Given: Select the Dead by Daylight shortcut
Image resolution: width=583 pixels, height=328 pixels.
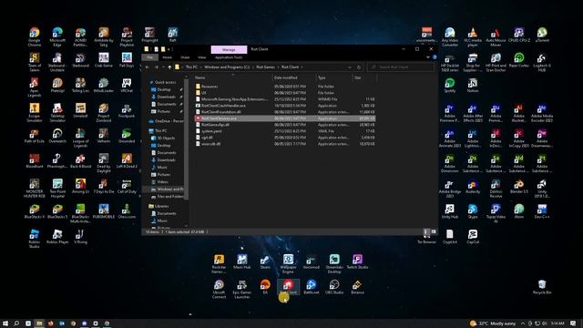Looking at the screenshot, I should tap(104, 163).
